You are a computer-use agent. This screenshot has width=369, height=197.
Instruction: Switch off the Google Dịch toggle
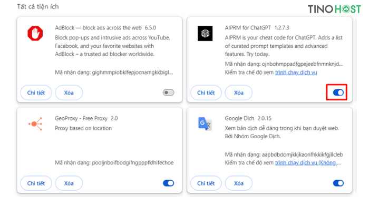click(x=338, y=183)
